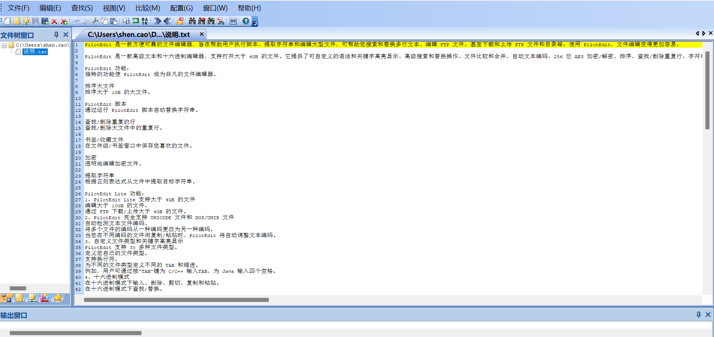Click the find in files icon
This screenshot has height=337, width=714.
pos(221,21)
